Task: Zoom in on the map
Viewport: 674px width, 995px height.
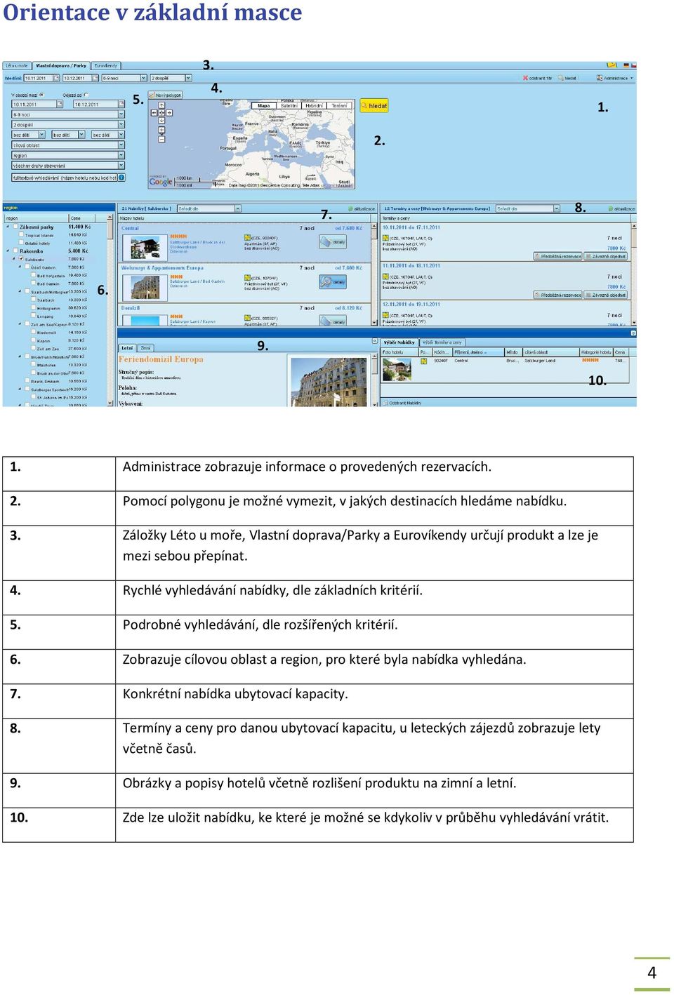Action: 161,130
